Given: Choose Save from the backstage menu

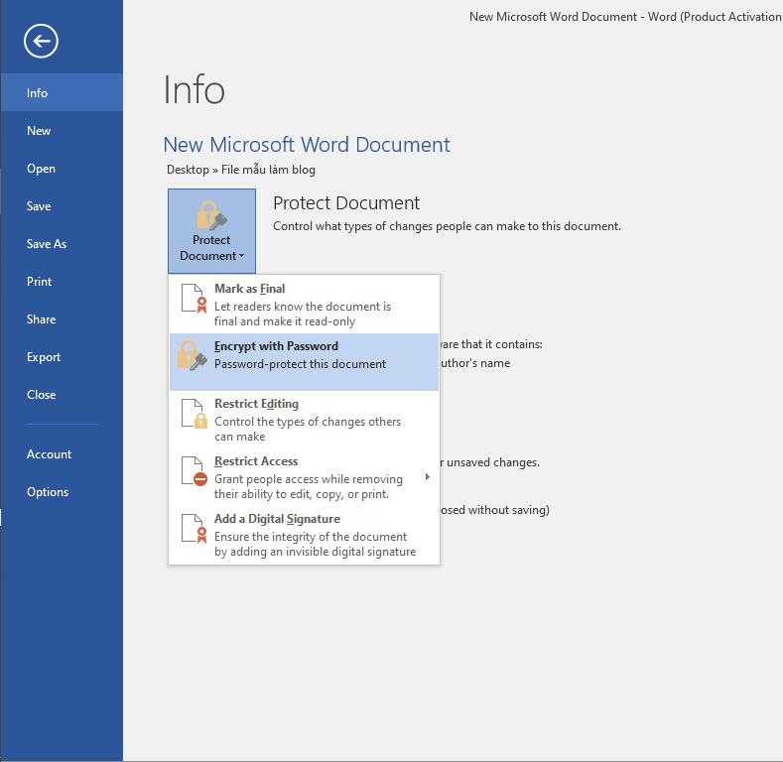Looking at the screenshot, I should click(39, 206).
